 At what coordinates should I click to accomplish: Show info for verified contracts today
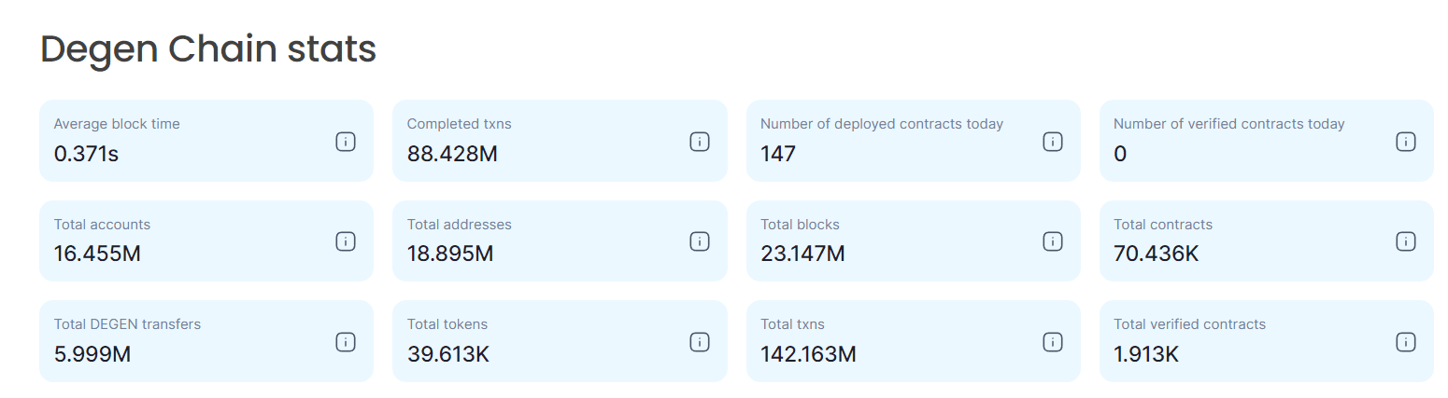coord(1406,142)
